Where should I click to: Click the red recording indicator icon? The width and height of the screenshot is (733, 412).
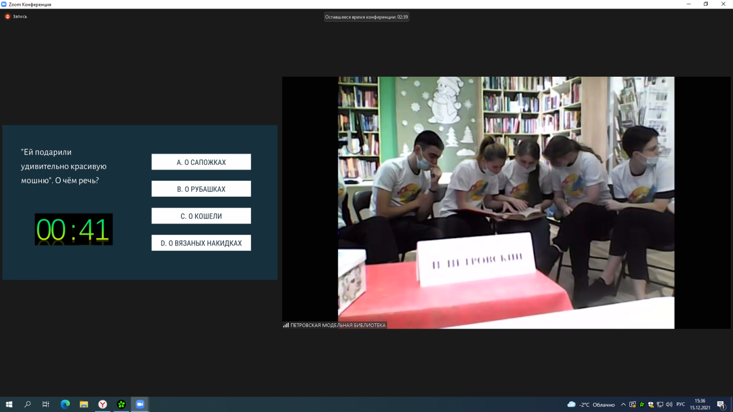[7, 17]
